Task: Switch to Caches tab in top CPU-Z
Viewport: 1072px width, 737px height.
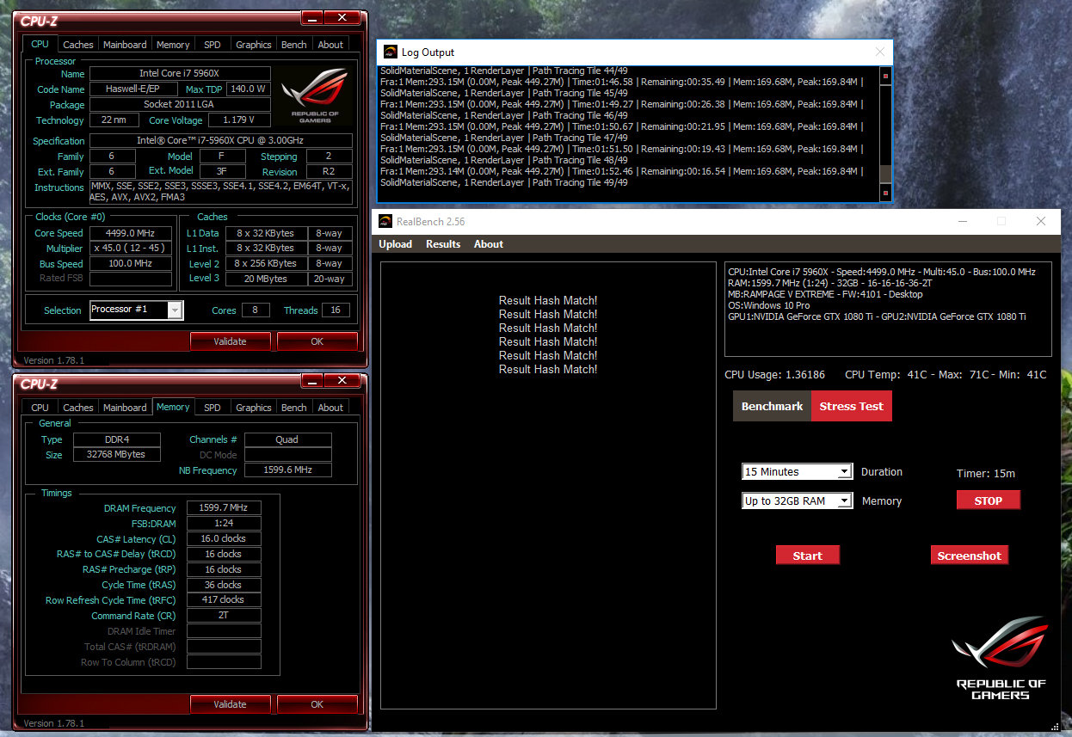Action: pyautogui.click(x=78, y=45)
